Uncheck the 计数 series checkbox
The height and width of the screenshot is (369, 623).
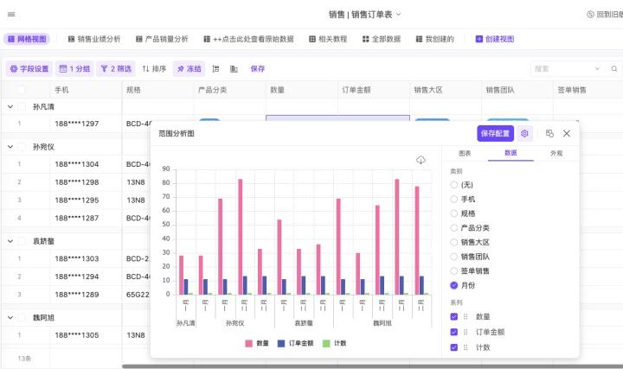click(x=455, y=347)
